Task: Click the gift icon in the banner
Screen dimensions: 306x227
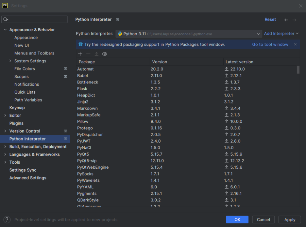Action: (80, 44)
